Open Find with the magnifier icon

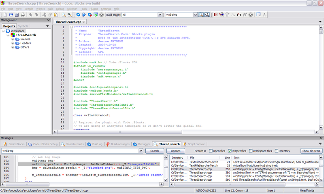(64, 15)
